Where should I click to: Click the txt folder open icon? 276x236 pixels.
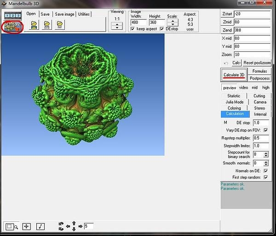tap(60, 25)
